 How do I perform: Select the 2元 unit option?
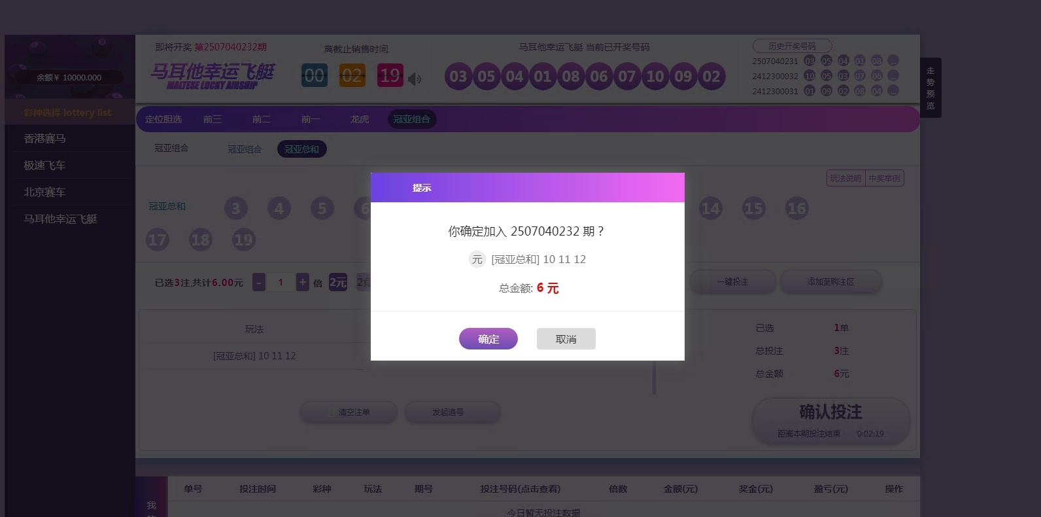point(338,282)
